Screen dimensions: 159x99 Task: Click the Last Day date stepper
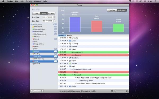pos(54,21)
